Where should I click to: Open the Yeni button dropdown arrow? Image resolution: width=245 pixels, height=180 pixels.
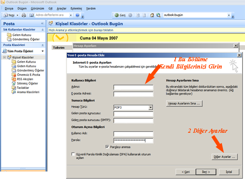[x=17, y=15]
